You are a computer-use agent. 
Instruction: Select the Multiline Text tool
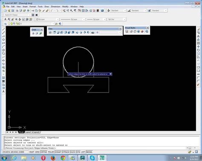click(3, 92)
